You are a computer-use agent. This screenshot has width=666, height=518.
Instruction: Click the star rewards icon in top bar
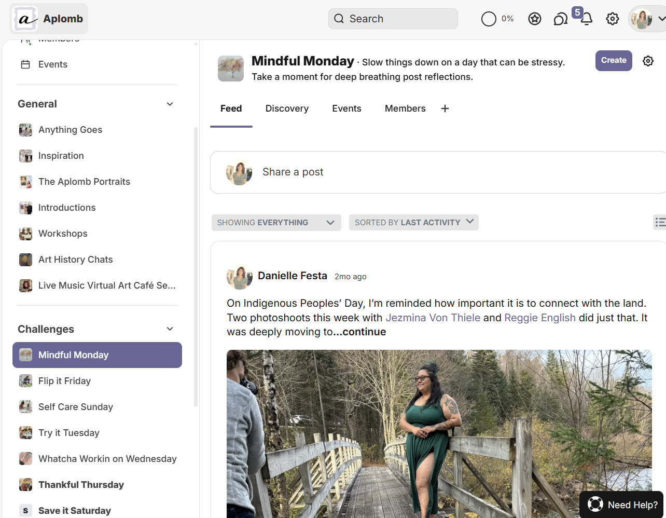point(535,19)
